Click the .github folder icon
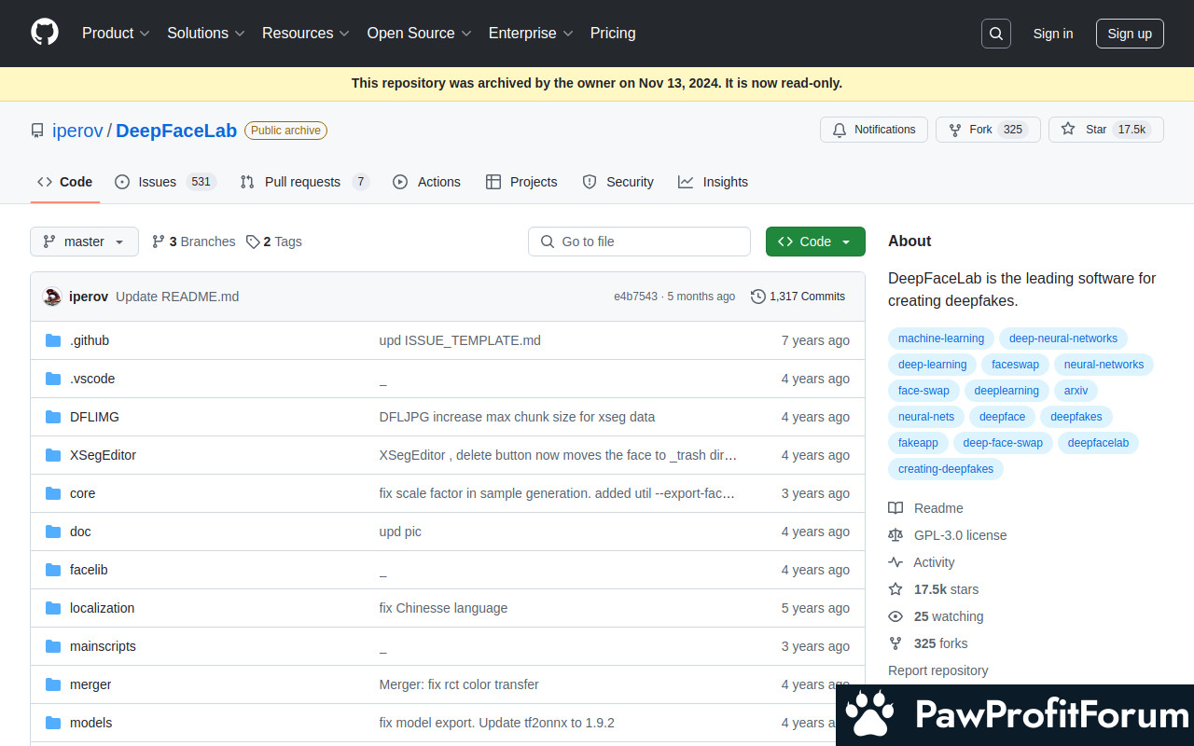The height and width of the screenshot is (746, 1194). coord(53,340)
